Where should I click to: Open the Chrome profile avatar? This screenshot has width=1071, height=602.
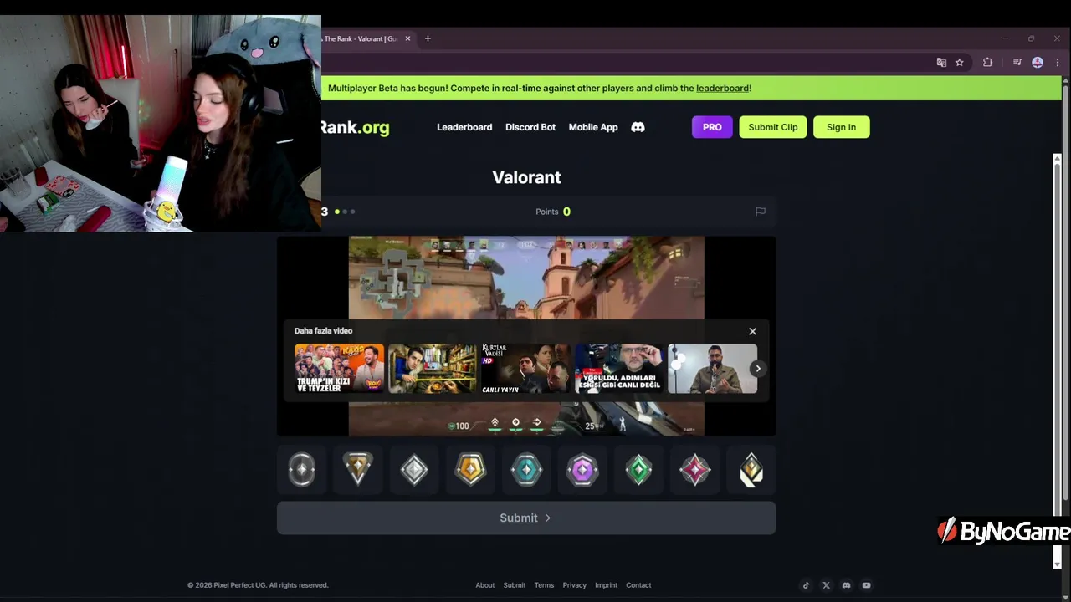(1038, 63)
